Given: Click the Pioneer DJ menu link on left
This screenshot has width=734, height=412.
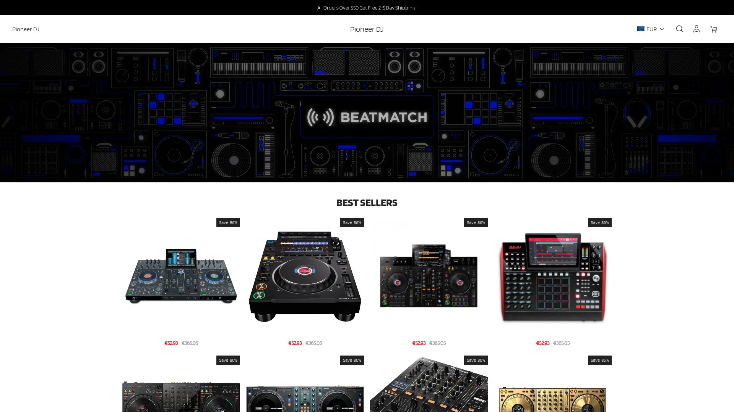Looking at the screenshot, I should click(x=26, y=29).
